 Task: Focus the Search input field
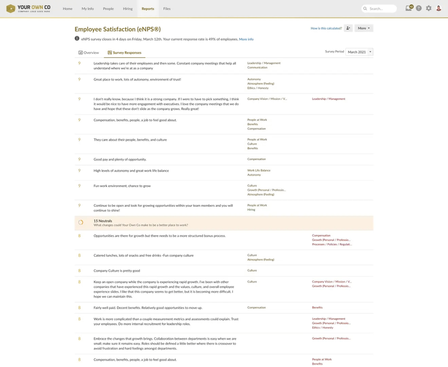coord(379,8)
